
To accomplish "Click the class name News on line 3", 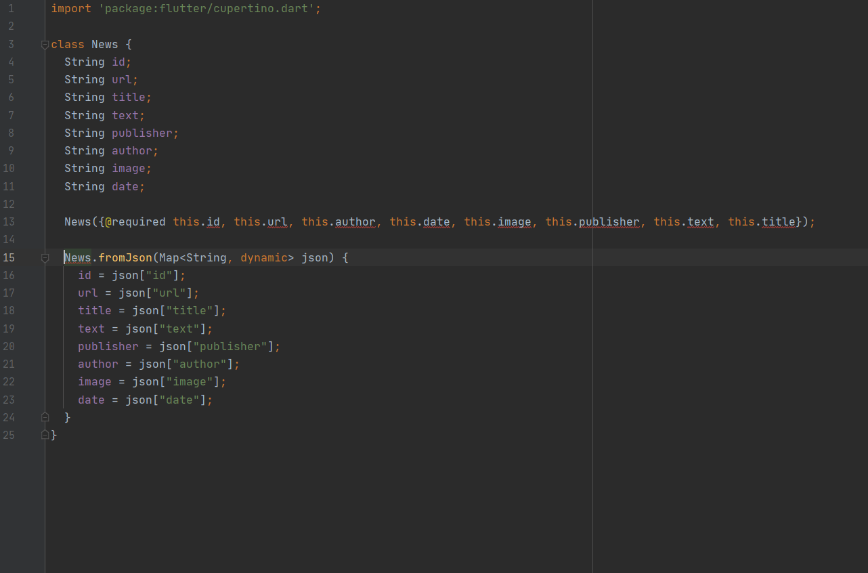I will point(105,44).
